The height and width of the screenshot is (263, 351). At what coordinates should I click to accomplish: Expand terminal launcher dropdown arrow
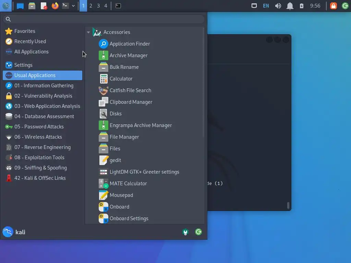[73, 6]
